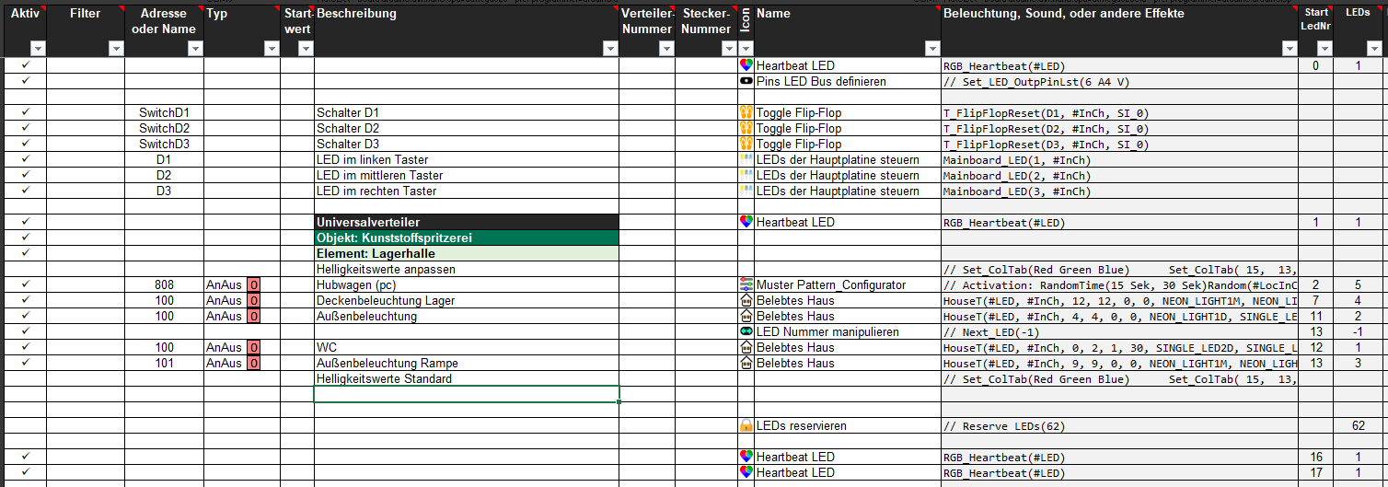
Task: Select the Objekt: Kunststoffspritzerei header cell
Action: (467, 238)
